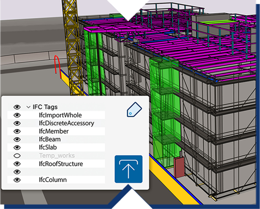This screenshot has width=260, height=209.
Task: Toggle visibility of IfcDiscreteAccessory tag
Action: (17, 123)
